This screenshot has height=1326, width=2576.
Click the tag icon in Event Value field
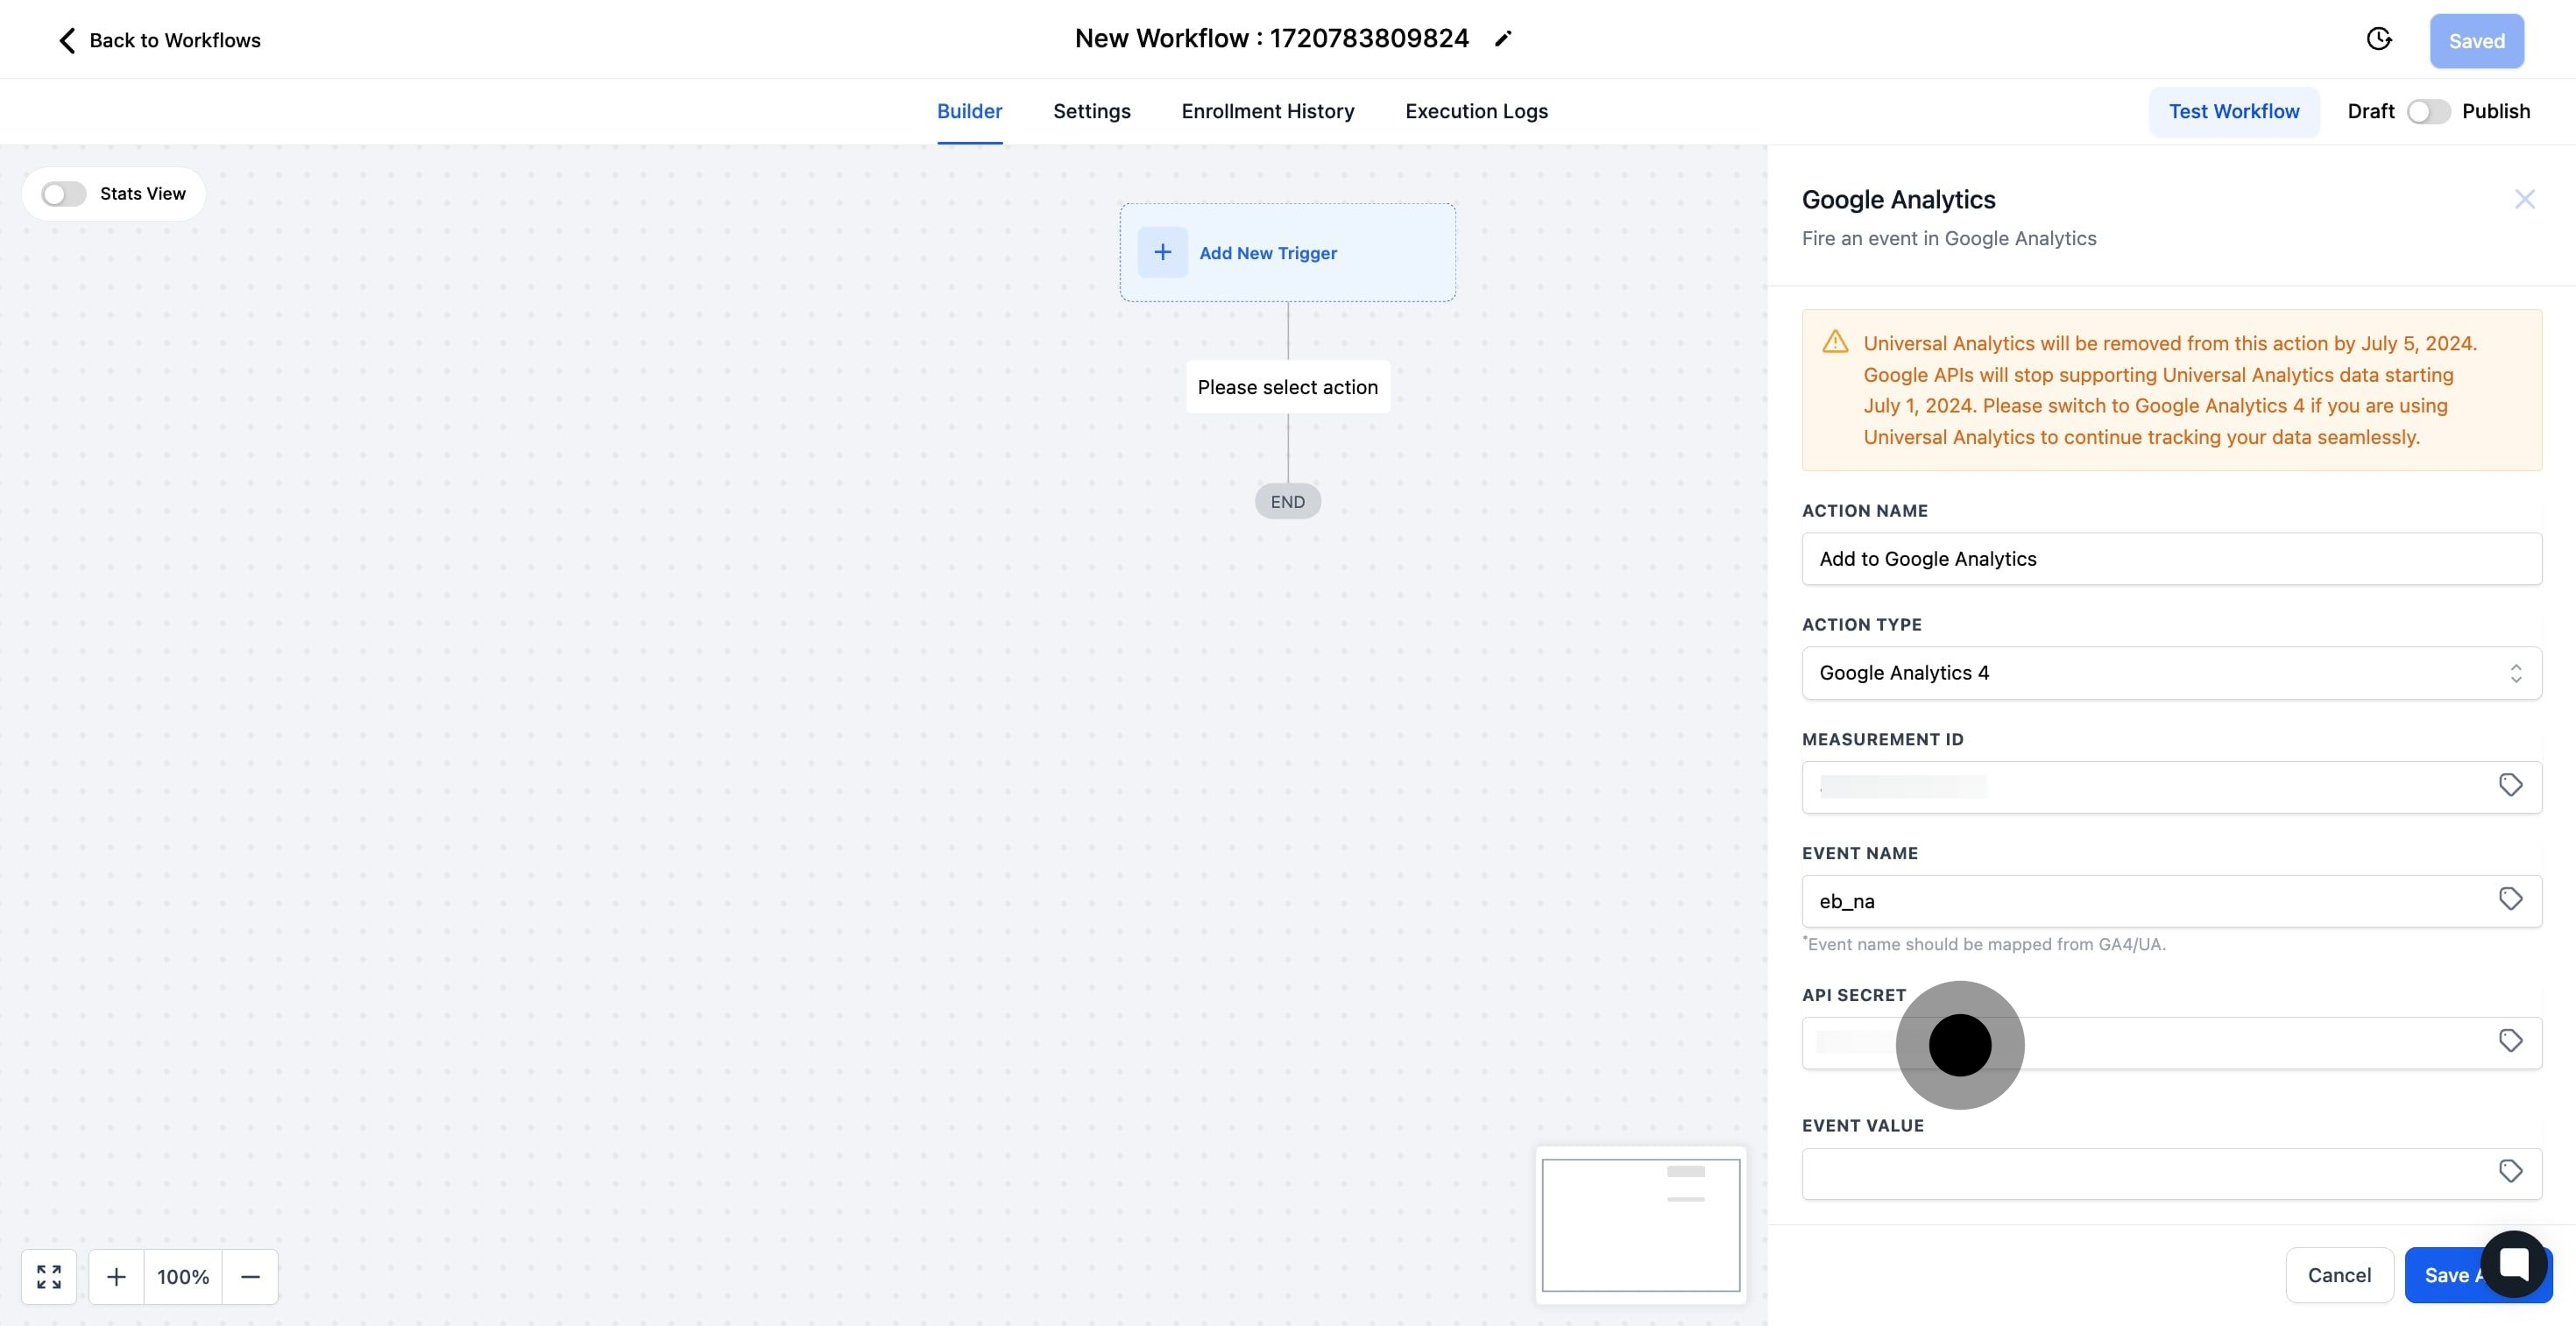click(x=2510, y=1171)
